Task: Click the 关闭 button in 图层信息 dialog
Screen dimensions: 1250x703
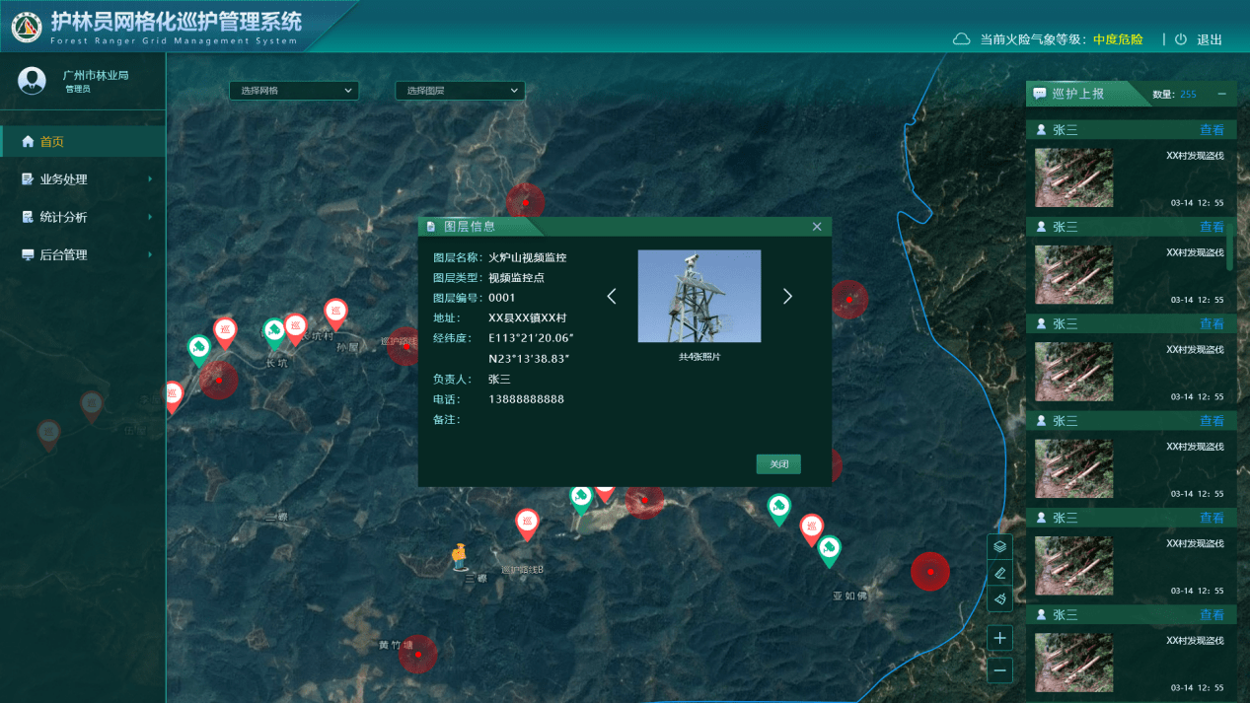Action: (x=778, y=464)
